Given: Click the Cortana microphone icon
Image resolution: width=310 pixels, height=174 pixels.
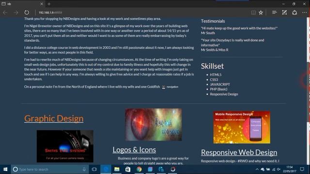Looking at the screenshot, I should click(x=84, y=169).
